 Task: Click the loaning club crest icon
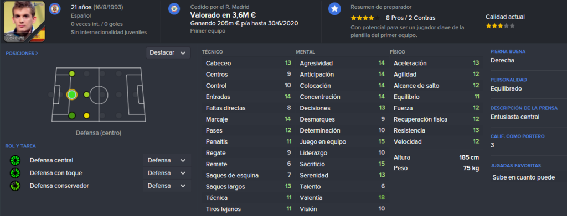[x=174, y=9]
